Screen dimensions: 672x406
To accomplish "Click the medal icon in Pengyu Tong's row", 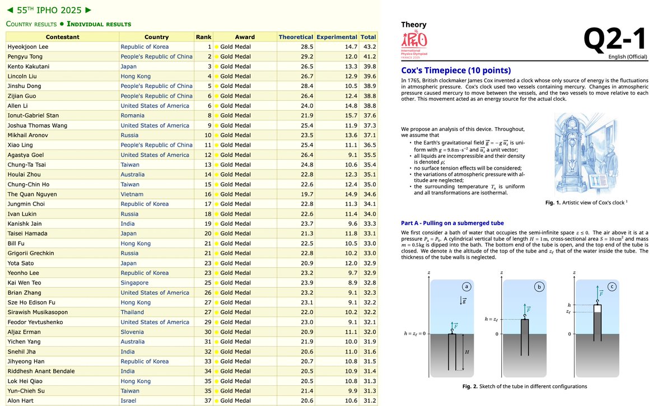I will tap(216, 56).
